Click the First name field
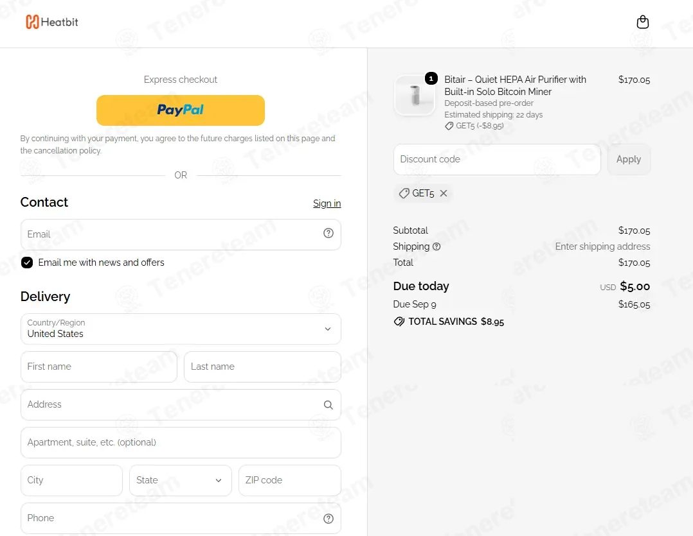This screenshot has width=693, height=536. pos(99,367)
